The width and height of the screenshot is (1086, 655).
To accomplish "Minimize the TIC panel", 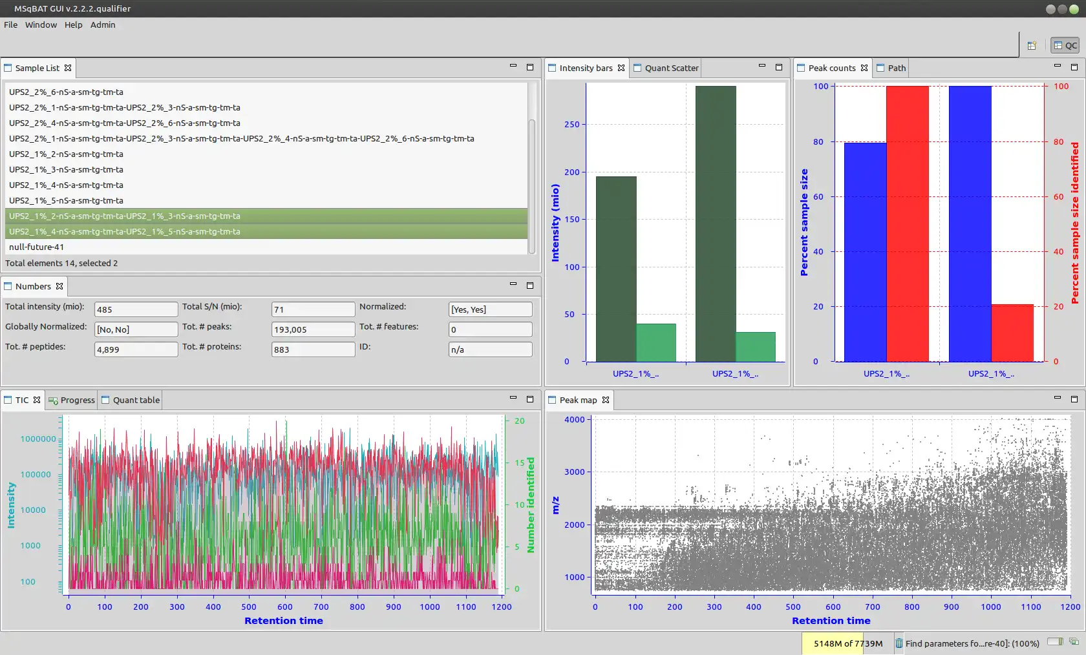I will pos(513,398).
